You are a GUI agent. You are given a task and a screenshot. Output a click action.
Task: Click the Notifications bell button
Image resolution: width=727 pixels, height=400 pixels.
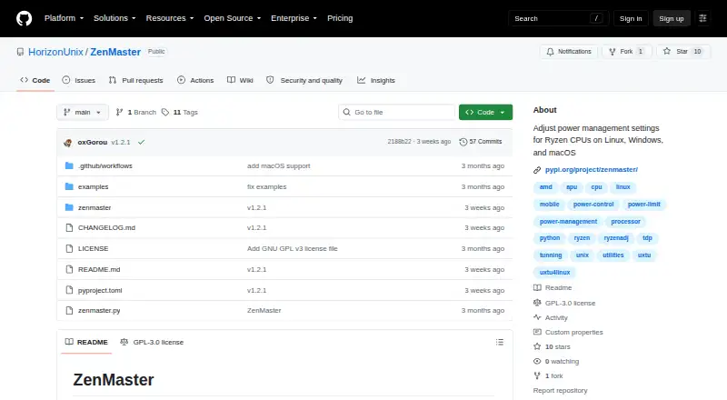pos(569,52)
